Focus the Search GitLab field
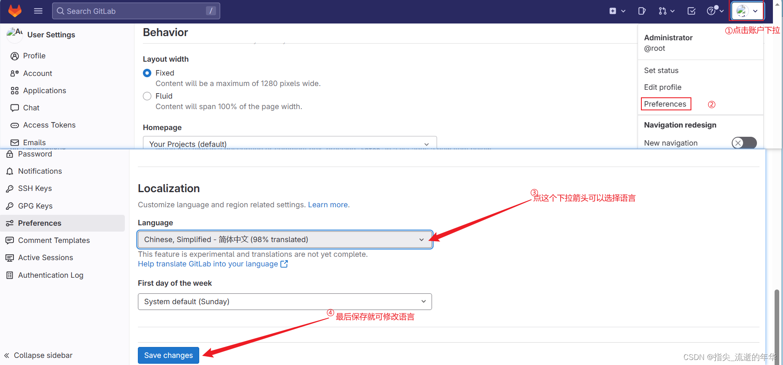 pyautogui.click(x=136, y=11)
